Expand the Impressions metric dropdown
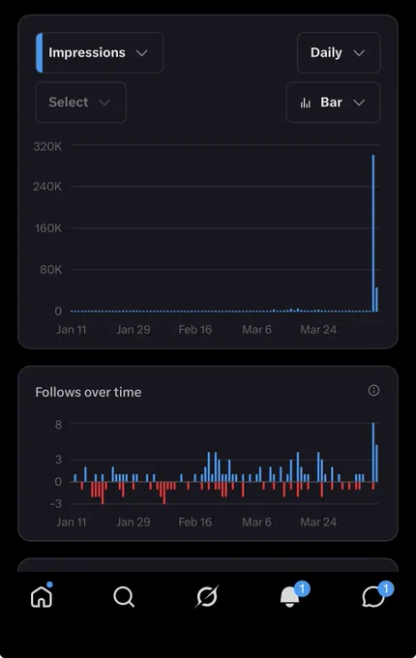The width and height of the screenshot is (416, 658). click(100, 53)
